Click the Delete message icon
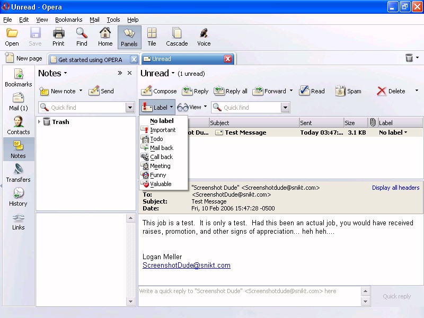 click(x=382, y=91)
